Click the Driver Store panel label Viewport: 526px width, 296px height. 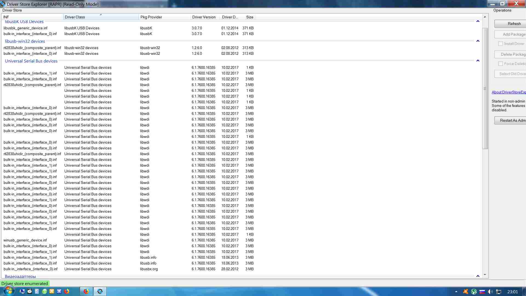coord(12,10)
